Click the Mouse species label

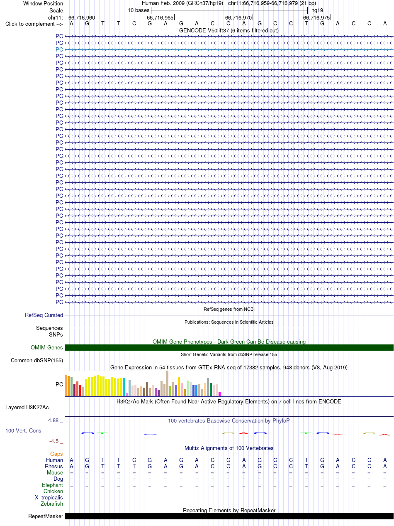(x=55, y=472)
